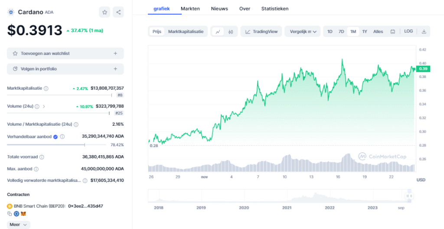Click the Marktkapitalisatie rank bar
The image size is (444, 229).
pos(59,95)
